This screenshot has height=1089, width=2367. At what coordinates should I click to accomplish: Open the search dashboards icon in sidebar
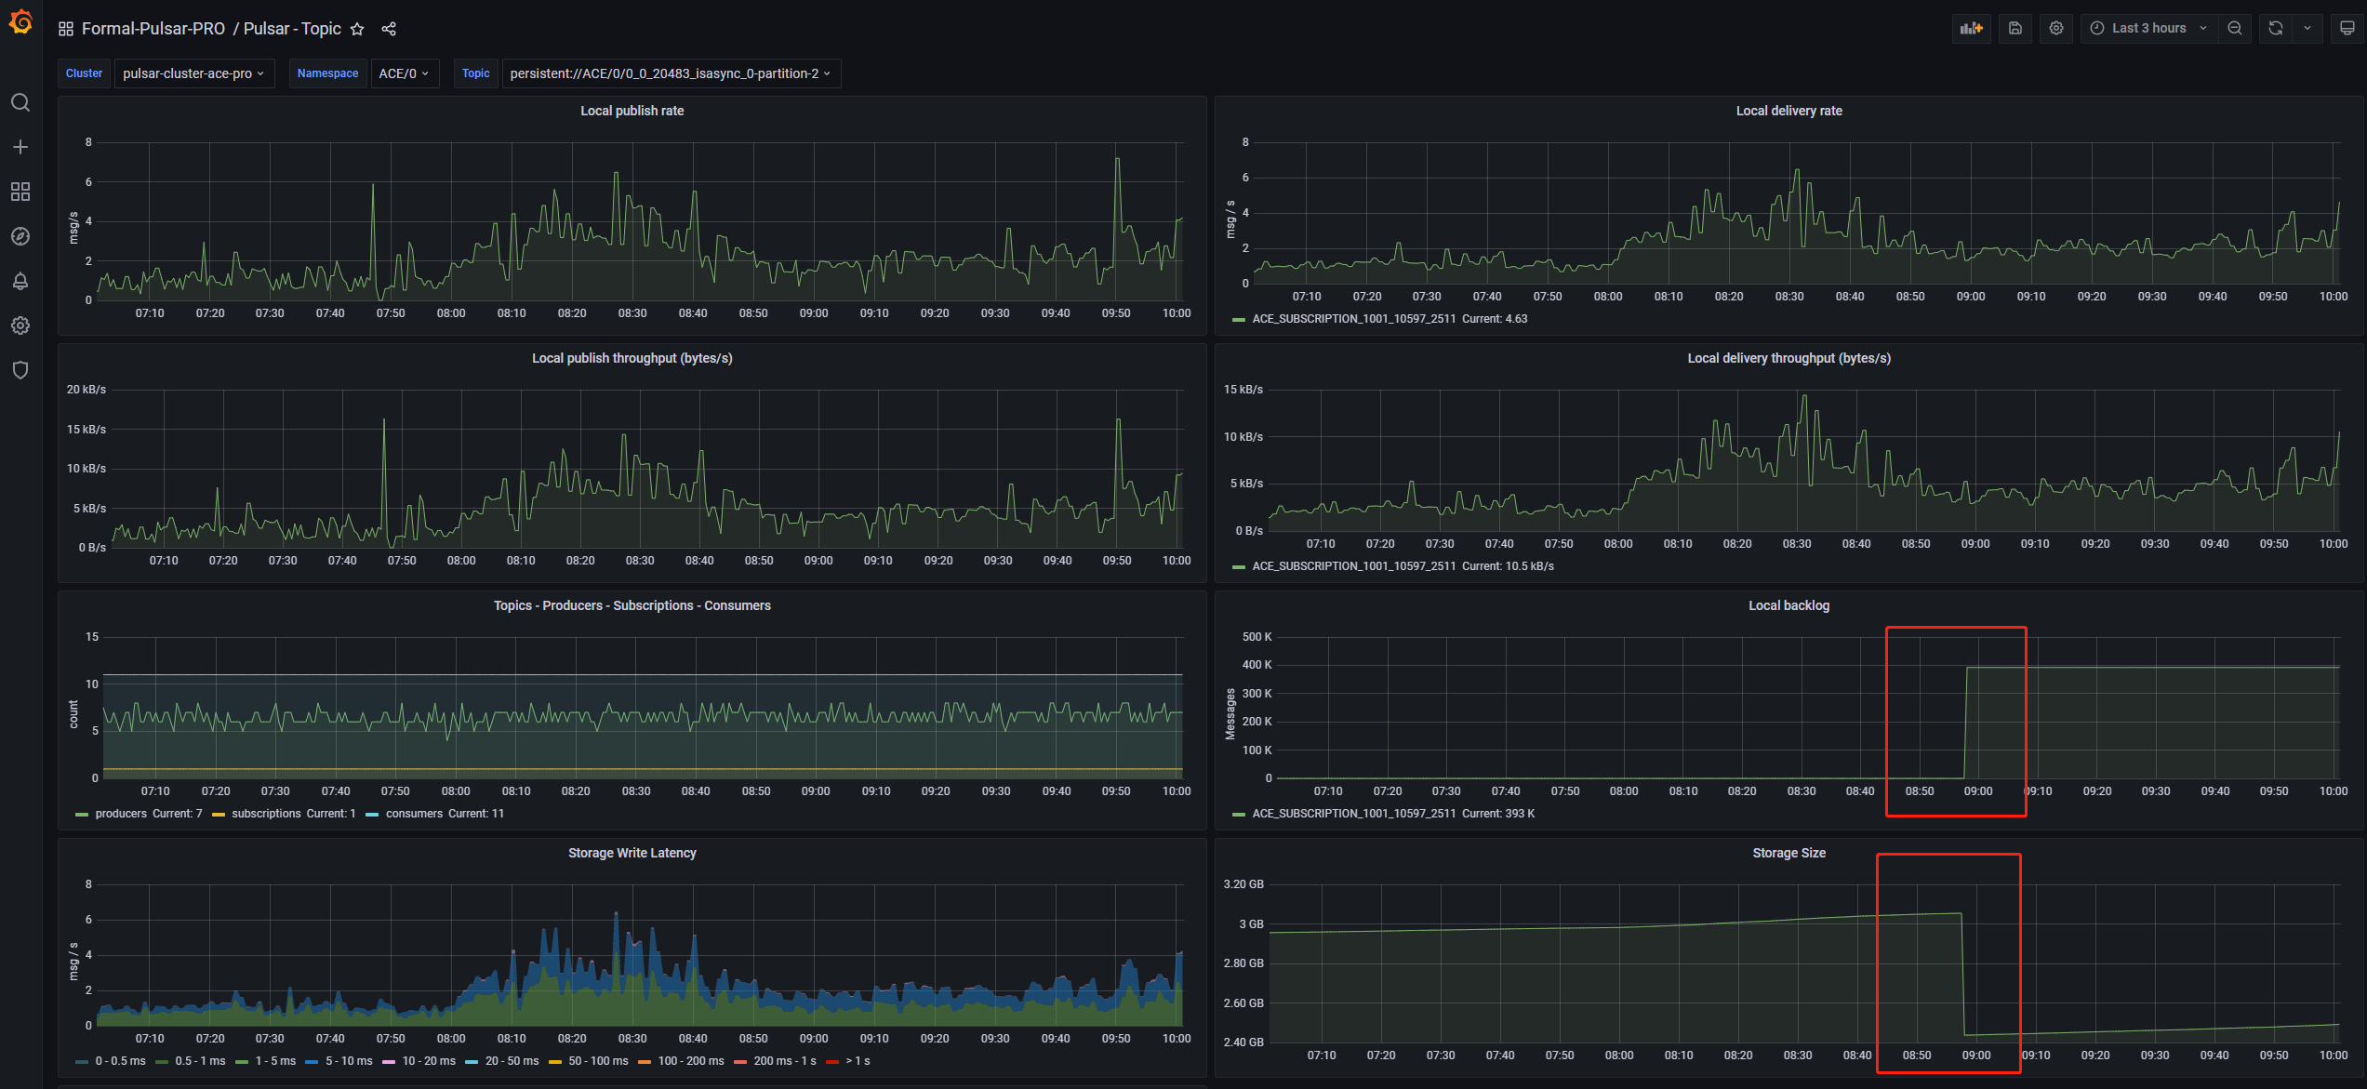click(20, 102)
